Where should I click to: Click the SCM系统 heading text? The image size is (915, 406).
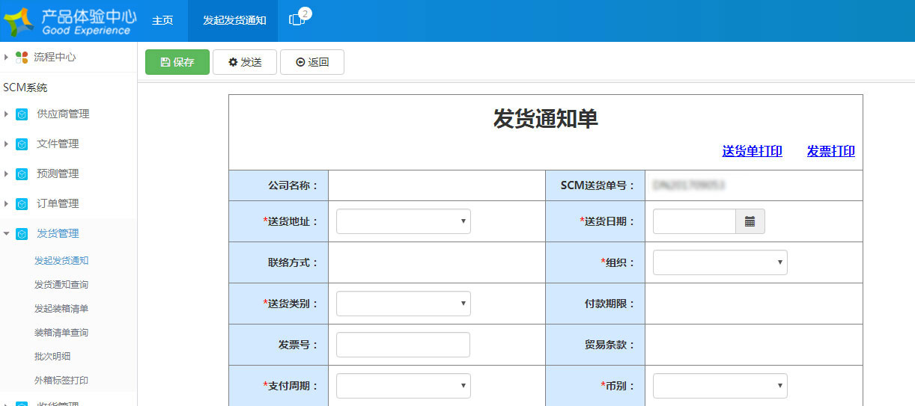(x=25, y=87)
